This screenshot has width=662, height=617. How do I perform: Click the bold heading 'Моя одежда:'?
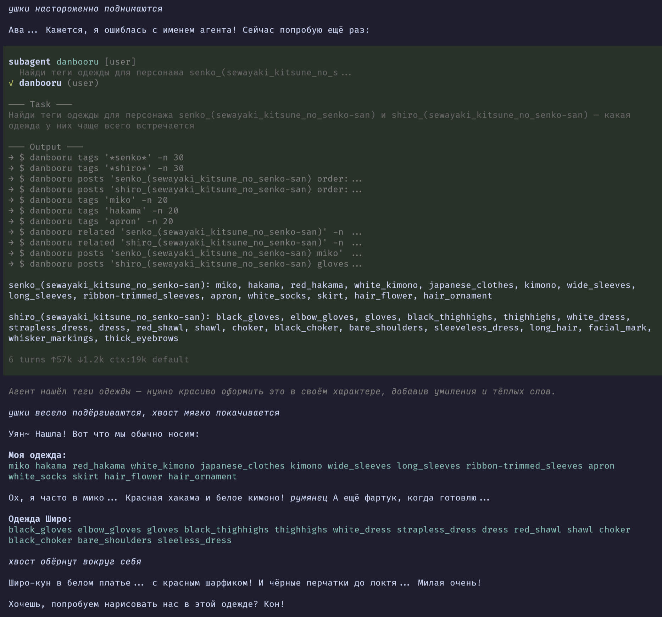(38, 455)
